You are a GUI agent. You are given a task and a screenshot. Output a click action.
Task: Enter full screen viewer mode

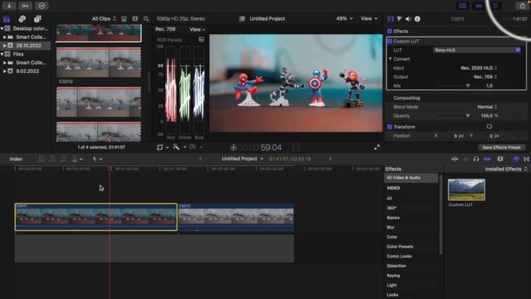click(x=377, y=148)
